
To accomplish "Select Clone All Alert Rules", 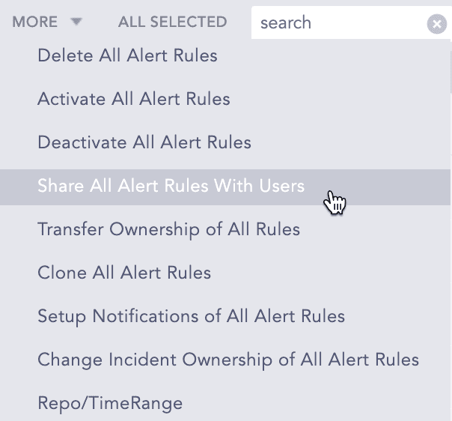I will tap(124, 273).
